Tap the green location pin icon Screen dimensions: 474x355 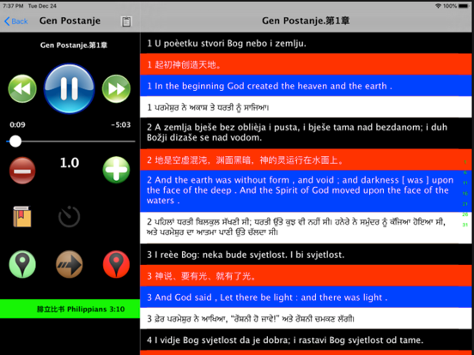(x=22, y=264)
